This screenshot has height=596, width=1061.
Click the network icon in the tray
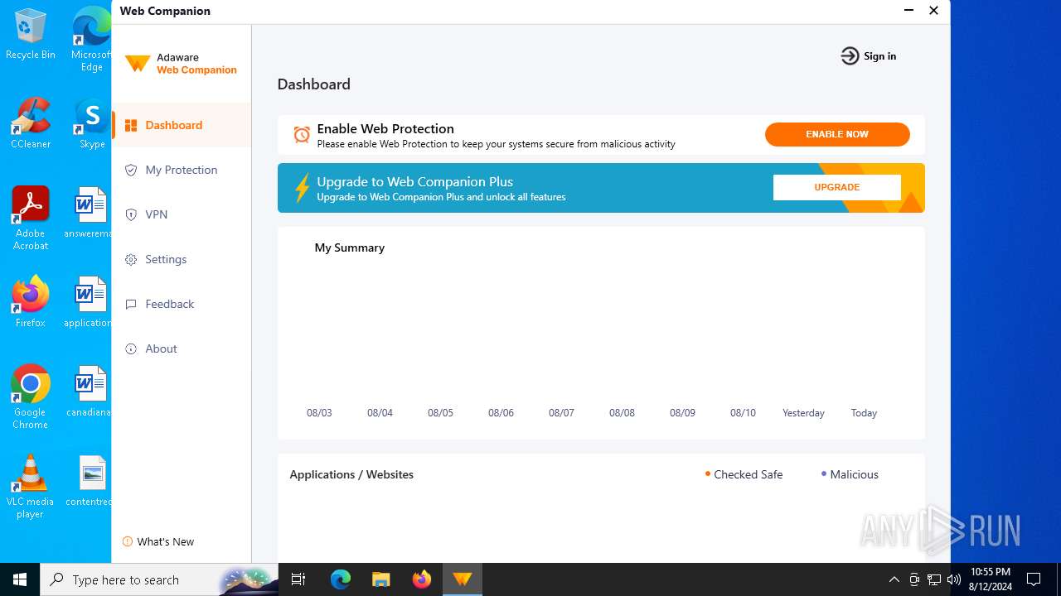934,579
